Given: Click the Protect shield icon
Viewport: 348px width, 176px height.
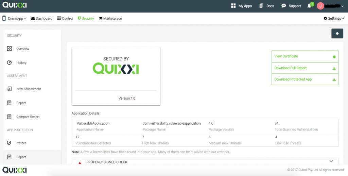Looking at the screenshot, I should pos(9,143).
